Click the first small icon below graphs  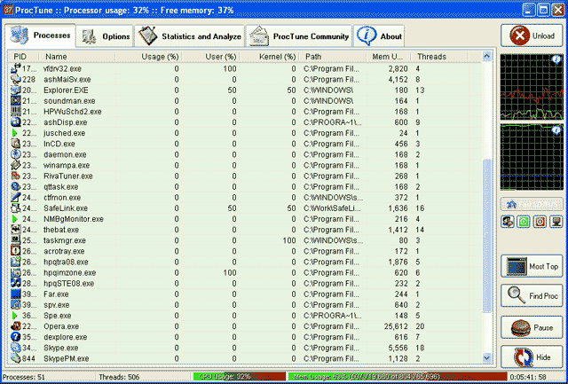507,221
